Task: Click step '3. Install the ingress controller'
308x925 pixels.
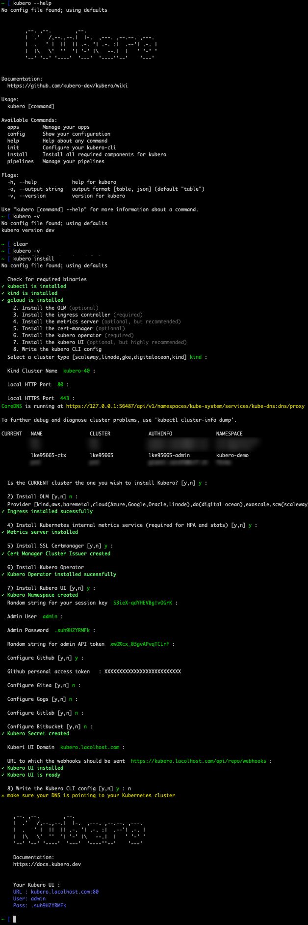Action: (x=78, y=315)
